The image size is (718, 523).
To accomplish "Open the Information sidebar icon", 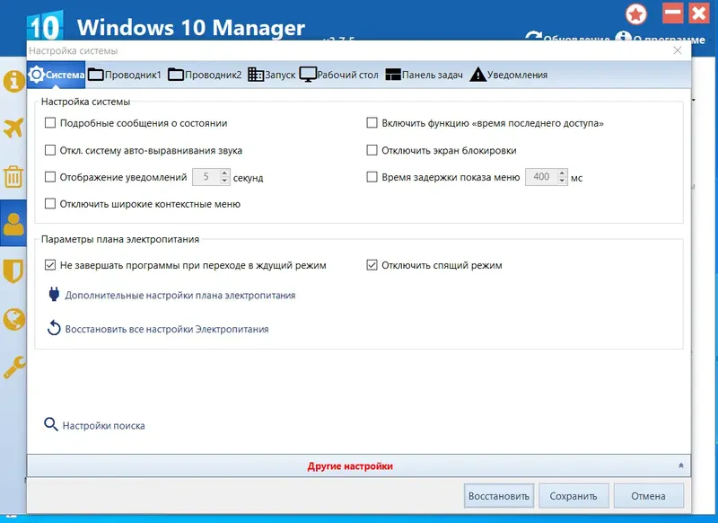I will tap(13, 82).
